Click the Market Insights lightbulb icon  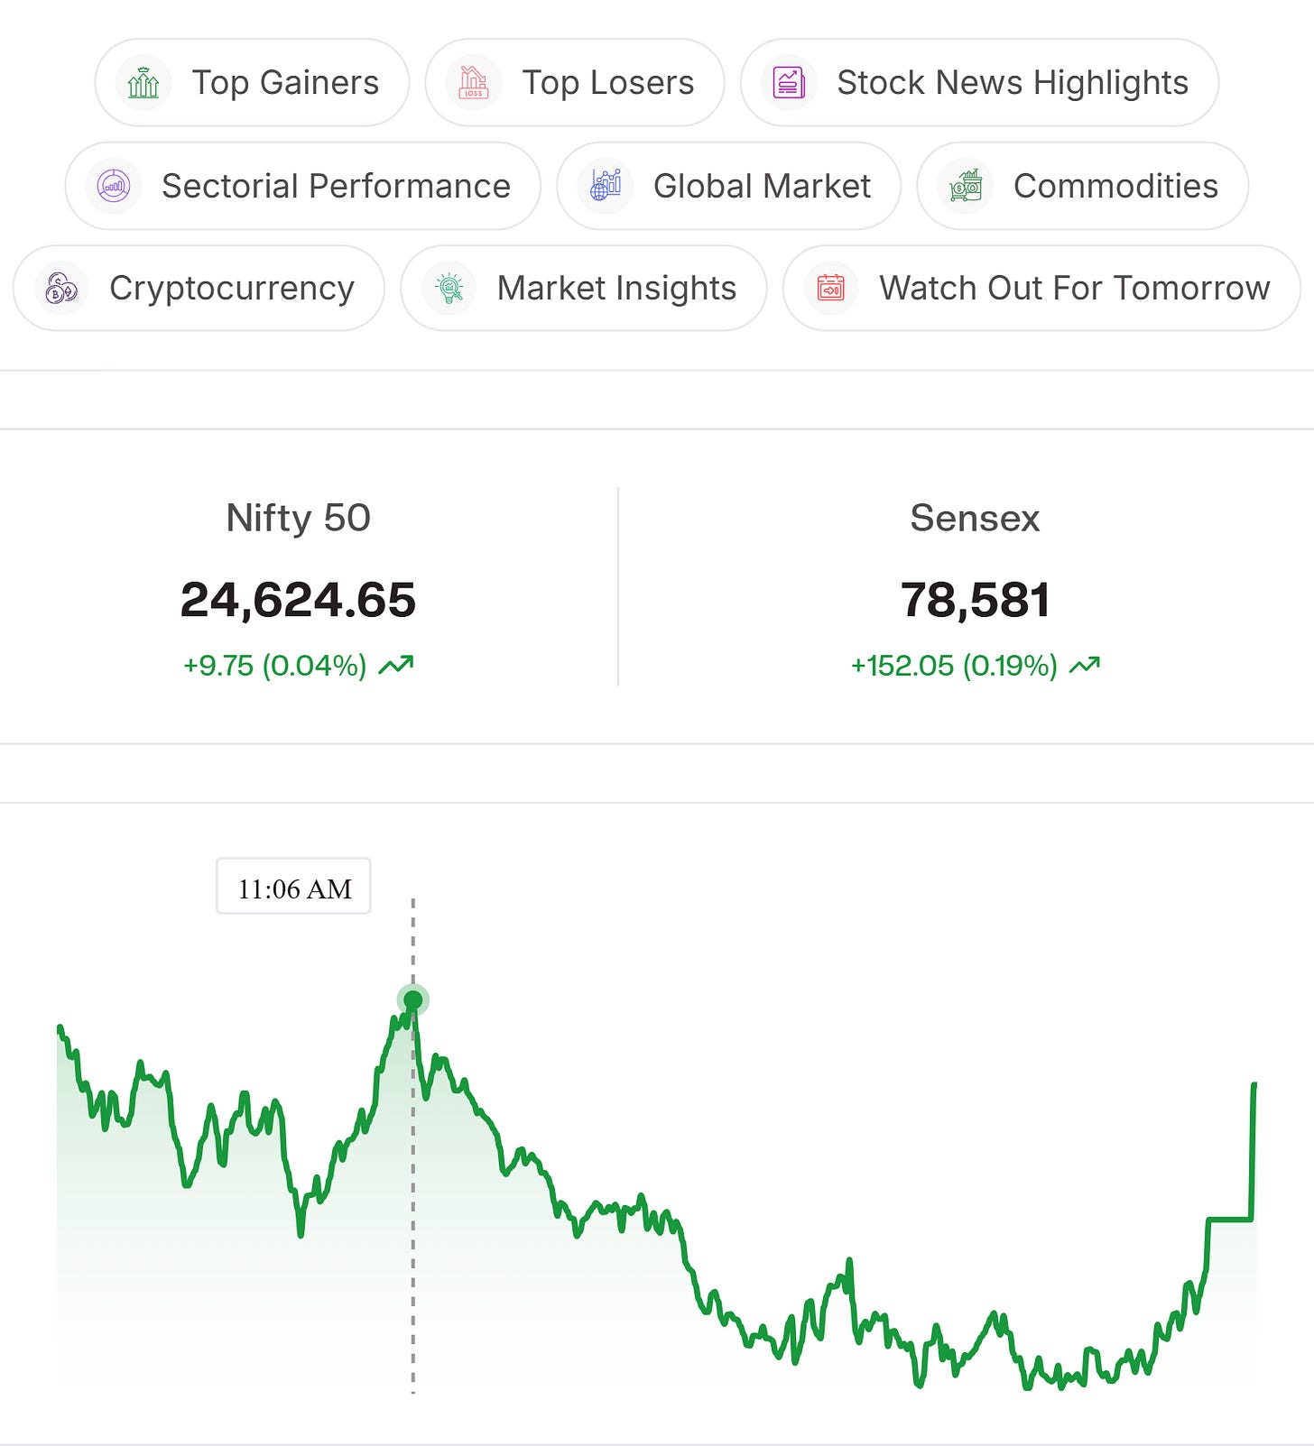449,289
